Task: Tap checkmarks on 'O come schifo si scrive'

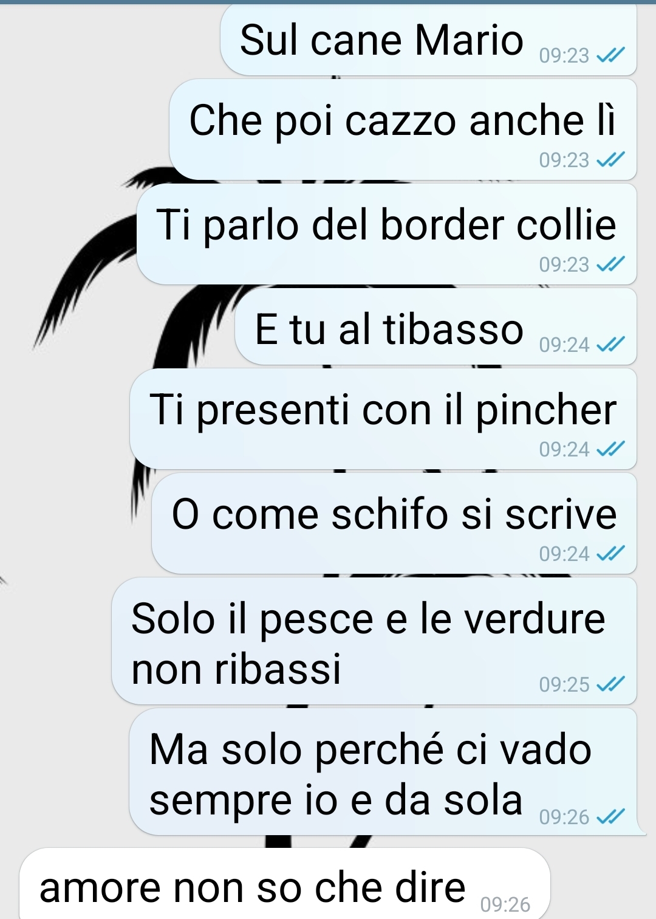Action: point(610,554)
